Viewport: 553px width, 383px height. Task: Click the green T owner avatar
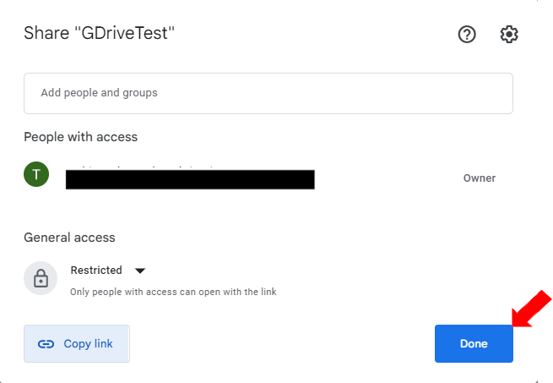point(36,175)
